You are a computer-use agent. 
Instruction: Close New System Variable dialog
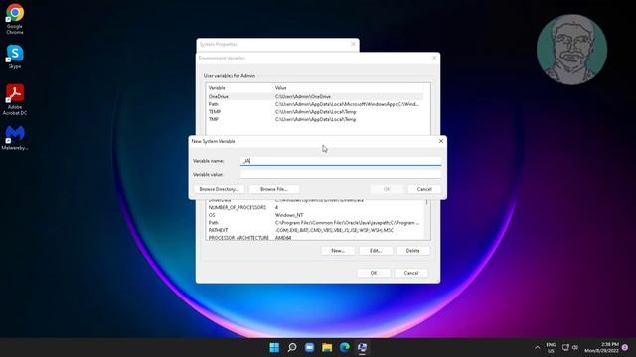[x=441, y=141]
